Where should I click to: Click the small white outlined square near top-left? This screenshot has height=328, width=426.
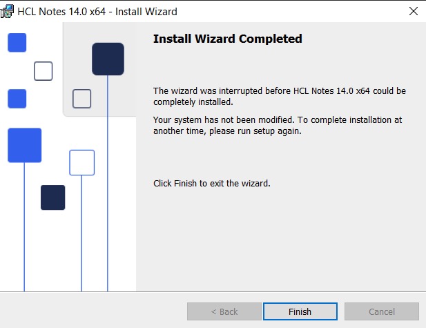tap(43, 71)
